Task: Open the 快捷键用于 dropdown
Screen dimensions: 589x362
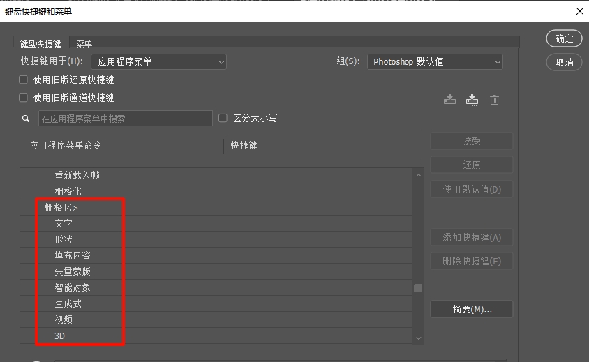Action: pos(158,61)
